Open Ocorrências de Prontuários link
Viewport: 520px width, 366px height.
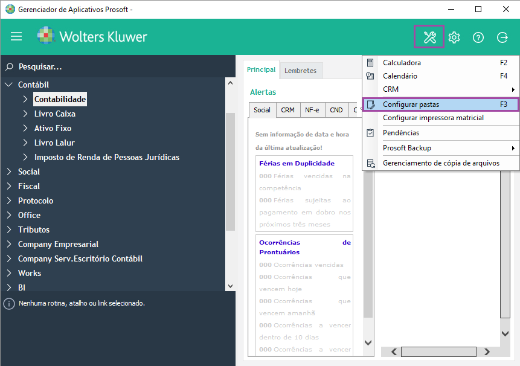tap(305, 247)
